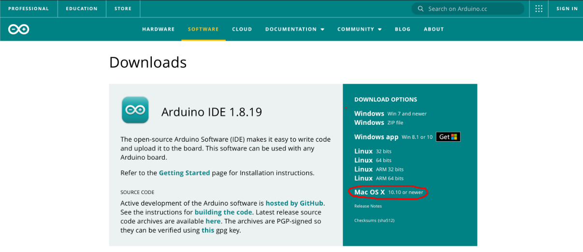This screenshot has width=583, height=252.
Task: Focus the Search on Arduino.cc field
Action: 468,9
